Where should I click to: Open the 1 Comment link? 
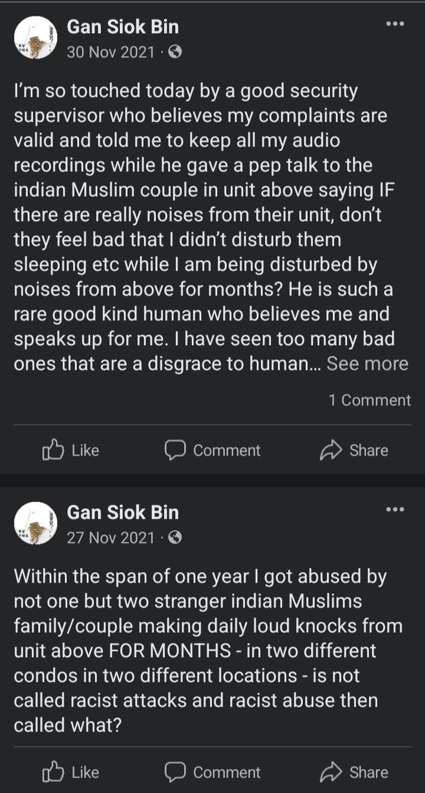pos(370,400)
